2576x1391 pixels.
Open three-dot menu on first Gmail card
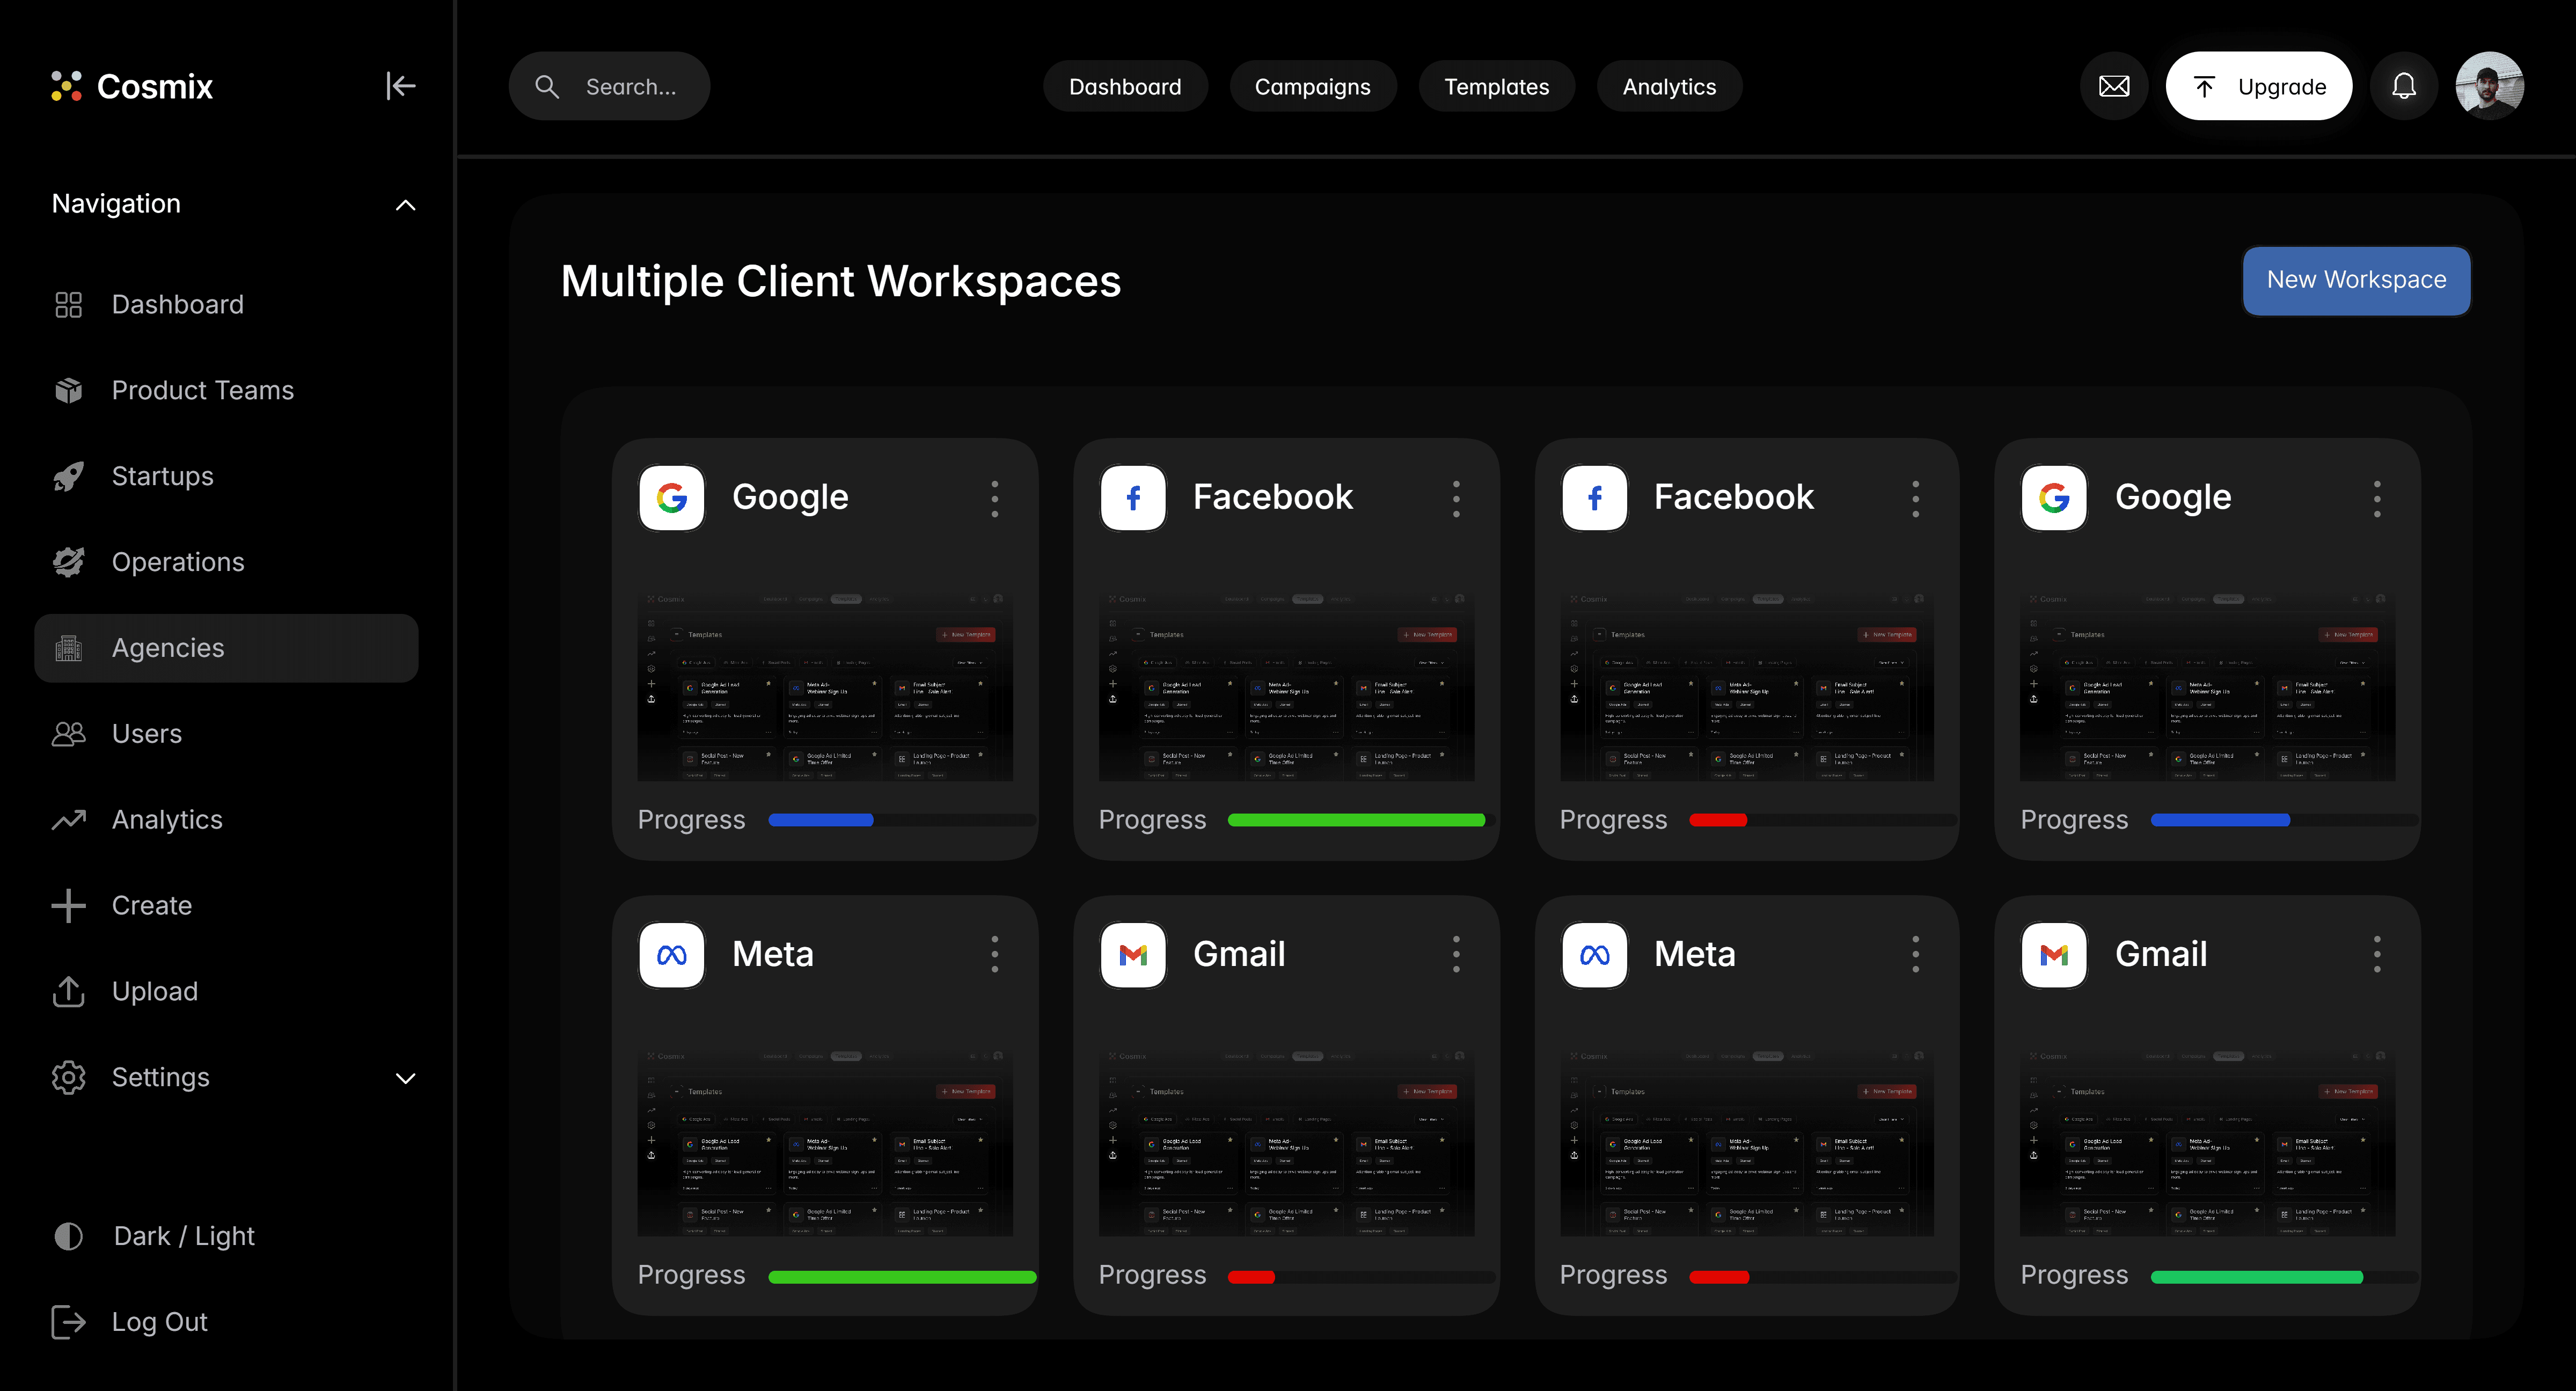click(x=1455, y=954)
